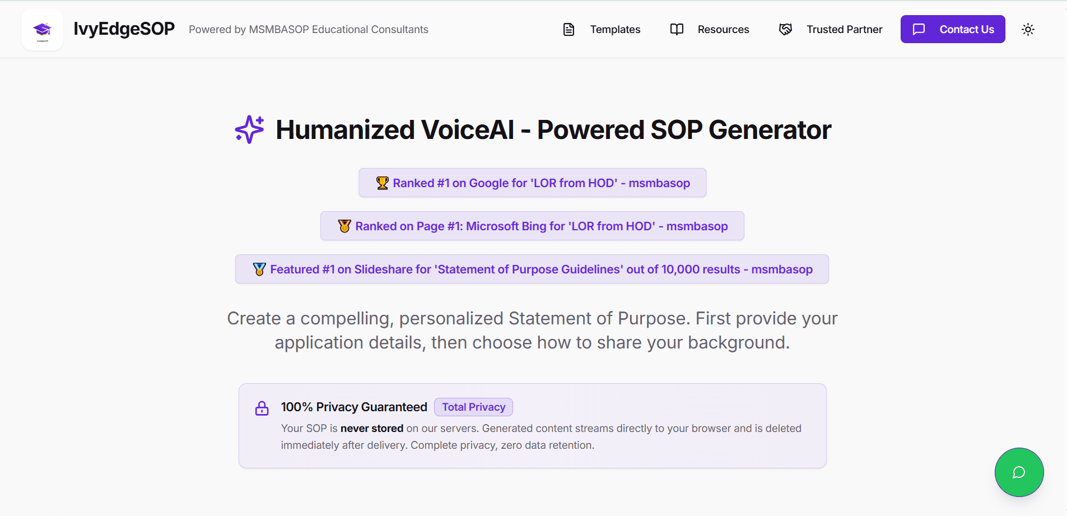This screenshot has width=1067, height=516.
Task: Click the lock icon in the privacy box
Action: tap(262, 408)
